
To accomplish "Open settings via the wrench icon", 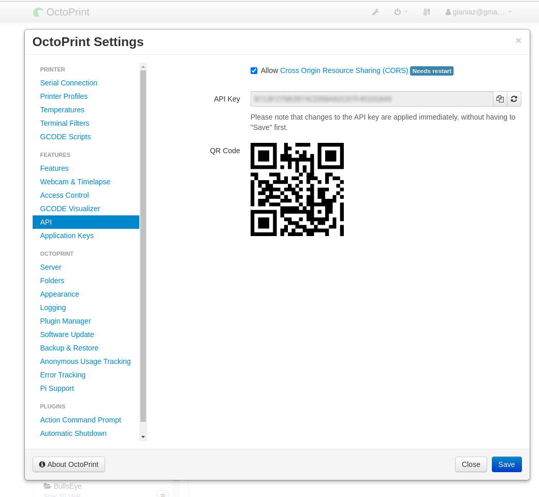I will (x=375, y=12).
